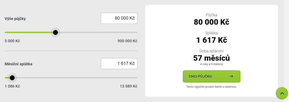
Task: Click the 80 000 Kč Půjčka summary value
Action: point(211,22)
